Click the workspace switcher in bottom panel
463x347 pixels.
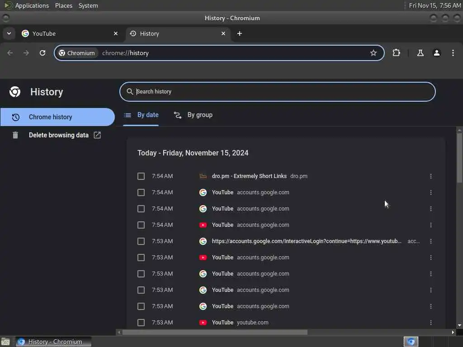[x=411, y=342]
